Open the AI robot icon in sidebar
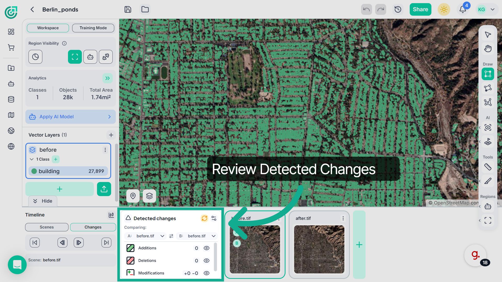 [x=11, y=84]
